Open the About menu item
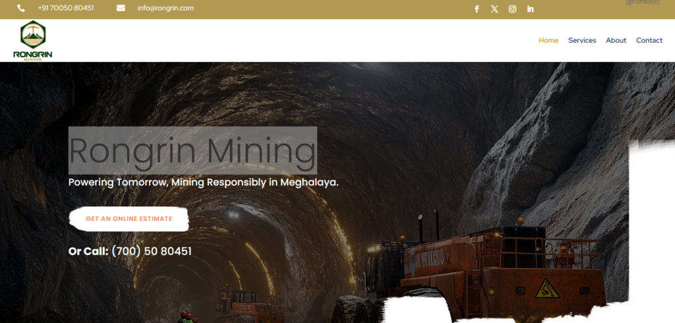 (616, 40)
